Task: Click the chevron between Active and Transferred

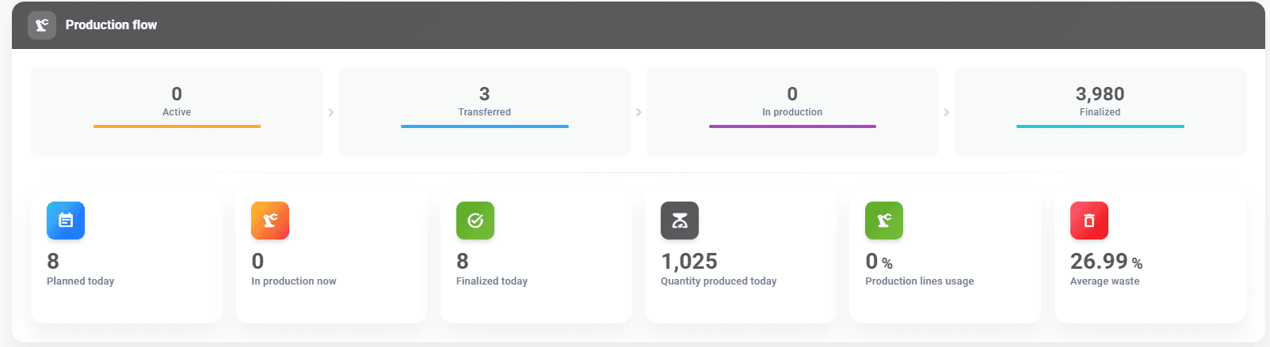Action: tap(331, 112)
